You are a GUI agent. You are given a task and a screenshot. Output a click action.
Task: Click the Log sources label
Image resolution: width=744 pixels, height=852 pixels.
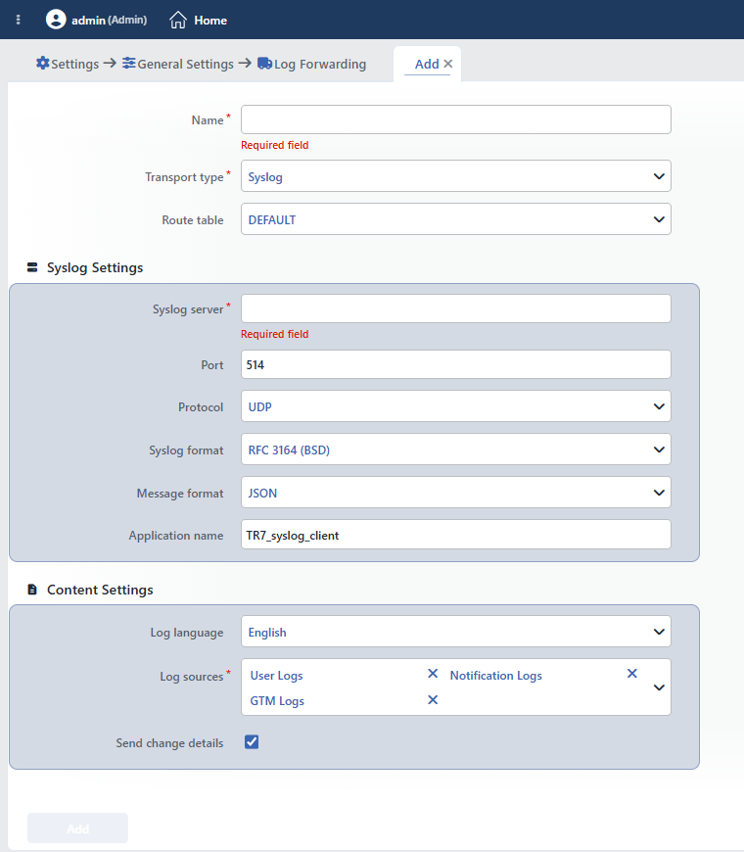[192, 677]
